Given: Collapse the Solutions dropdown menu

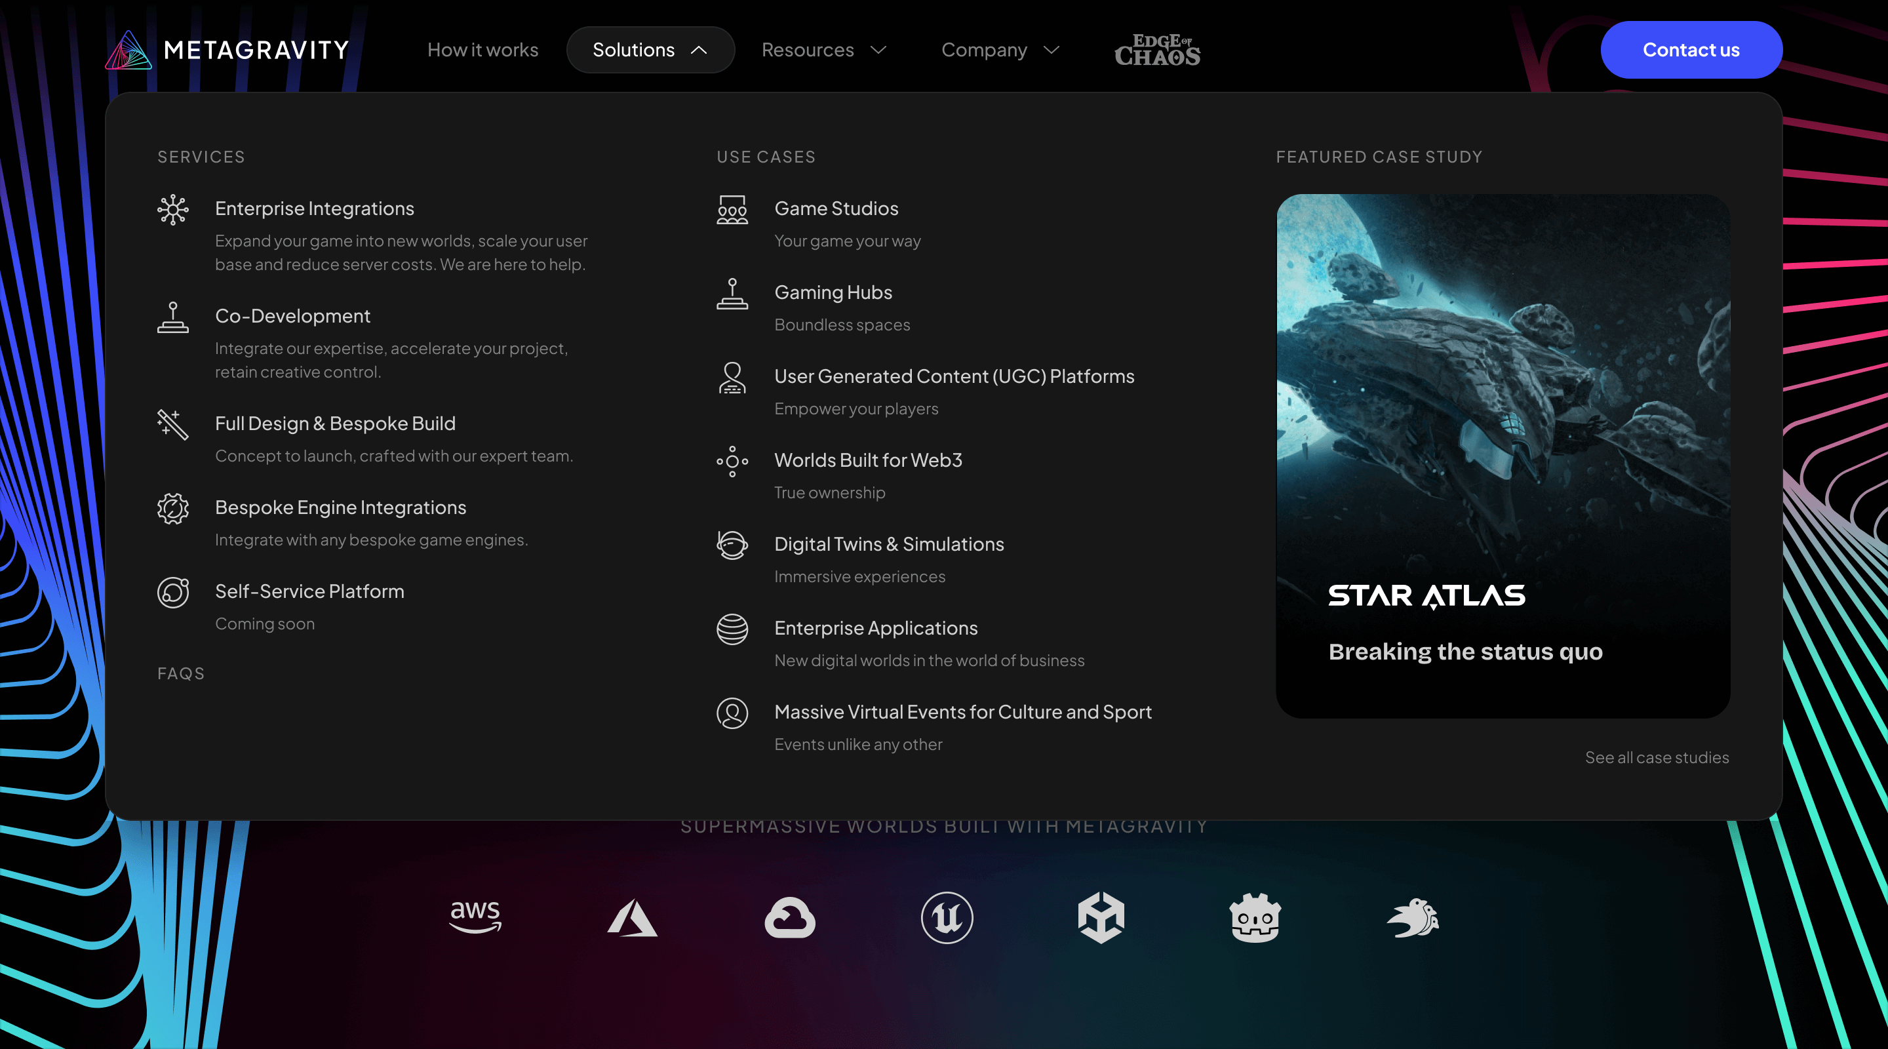Looking at the screenshot, I should coord(650,50).
